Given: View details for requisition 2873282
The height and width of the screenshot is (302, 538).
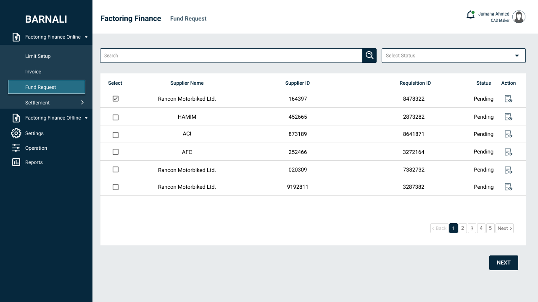Looking at the screenshot, I should pos(509,117).
